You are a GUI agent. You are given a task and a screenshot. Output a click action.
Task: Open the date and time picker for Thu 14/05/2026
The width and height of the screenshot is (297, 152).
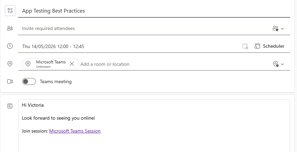pyautogui.click(x=53, y=46)
